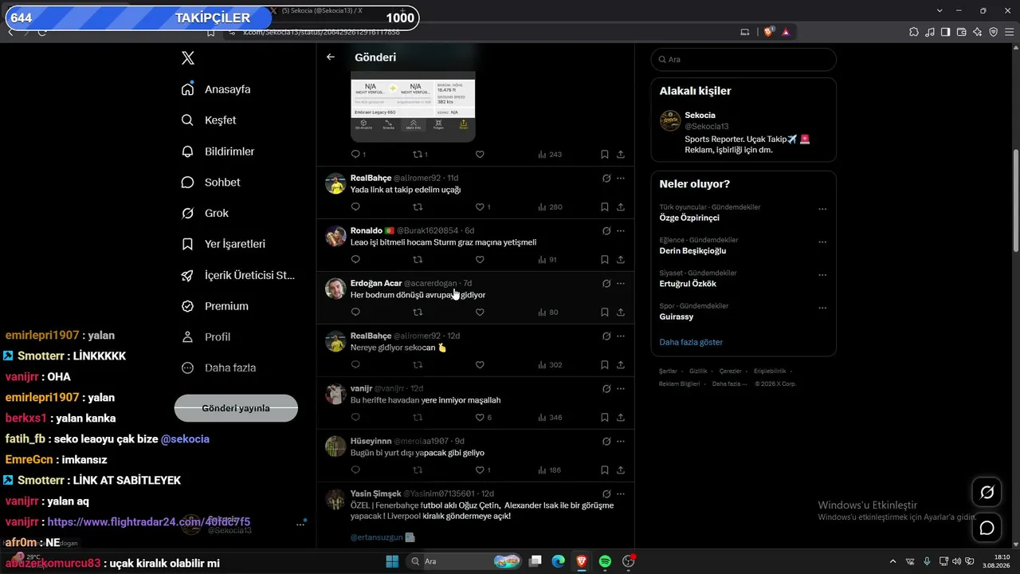1020x574 pixels.
Task: Share Erdoğan Acar's post
Action: coord(621,313)
